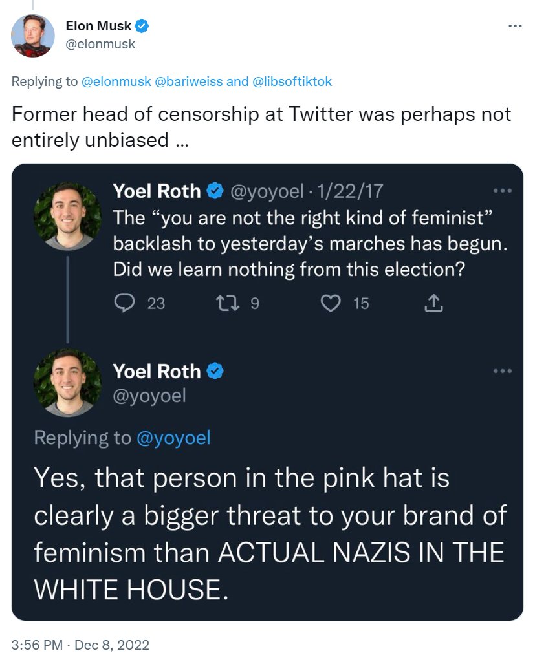
Task: Click the heart like icon showing 15
Action: point(331,303)
